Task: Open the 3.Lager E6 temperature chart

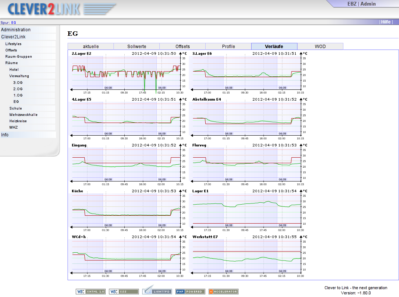Action: click(x=249, y=73)
